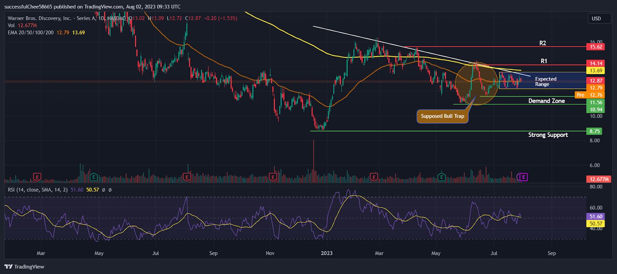The height and width of the screenshot is (274, 617).
Task: Open the USD currency selector
Action: 599,18
